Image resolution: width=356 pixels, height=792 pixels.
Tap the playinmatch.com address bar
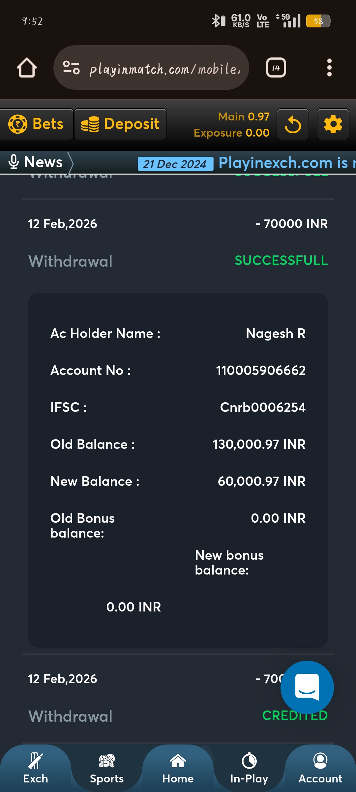[x=165, y=68]
